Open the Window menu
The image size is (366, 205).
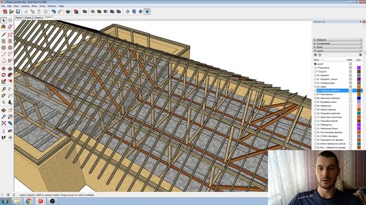pos(52,6)
